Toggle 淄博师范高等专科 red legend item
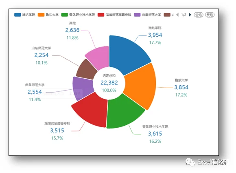The width and height of the screenshot is (236, 173). pyautogui.click(x=114, y=15)
